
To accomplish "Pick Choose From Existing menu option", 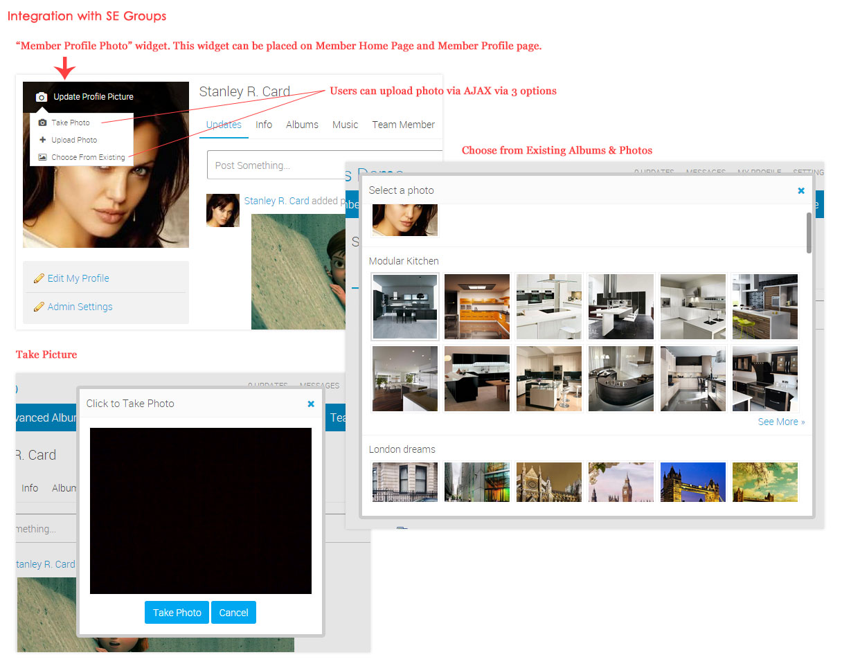I will (87, 157).
